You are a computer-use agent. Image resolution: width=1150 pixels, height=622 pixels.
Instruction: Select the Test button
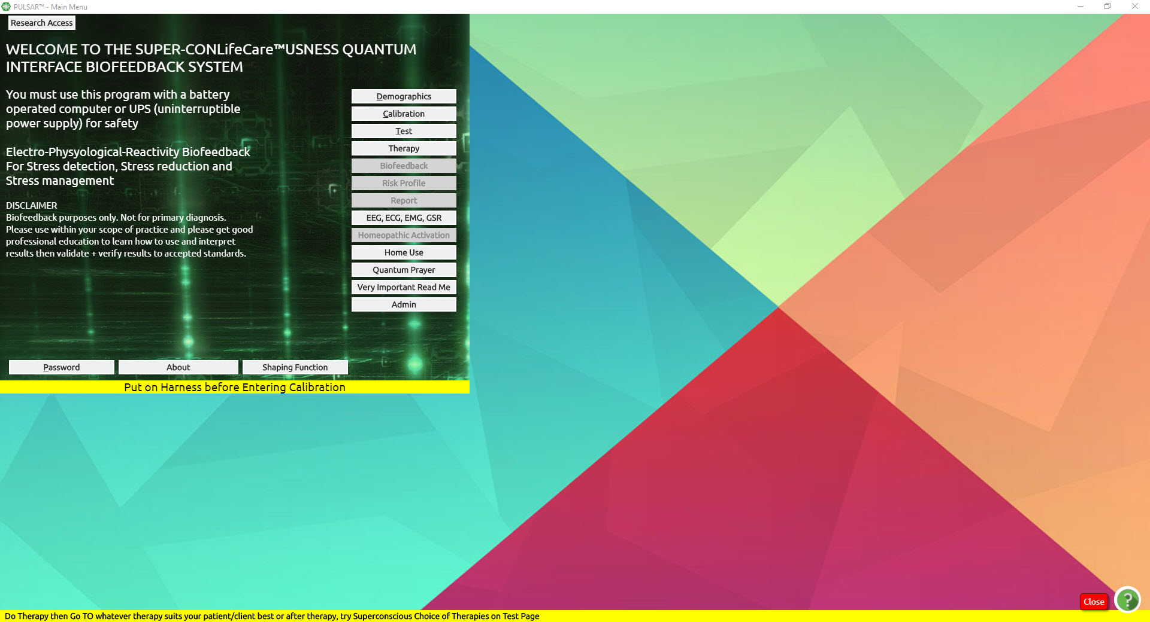pyautogui.click(x=404, y=131)
